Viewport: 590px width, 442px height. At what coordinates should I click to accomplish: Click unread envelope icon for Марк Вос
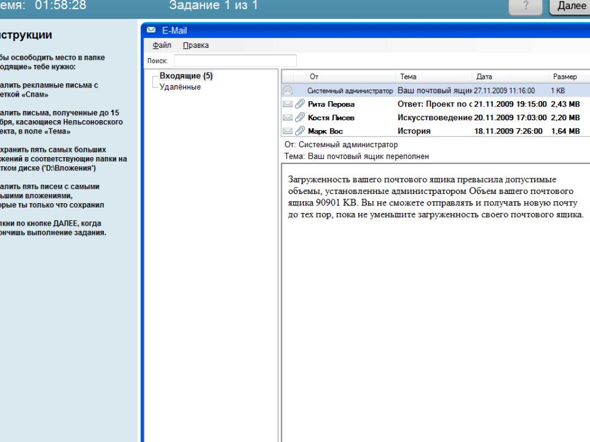288,131
